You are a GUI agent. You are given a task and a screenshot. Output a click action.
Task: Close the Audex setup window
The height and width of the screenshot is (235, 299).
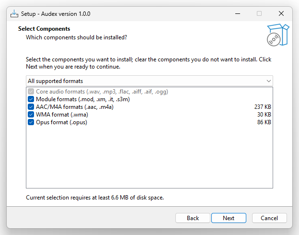click(x=281, y=13)
